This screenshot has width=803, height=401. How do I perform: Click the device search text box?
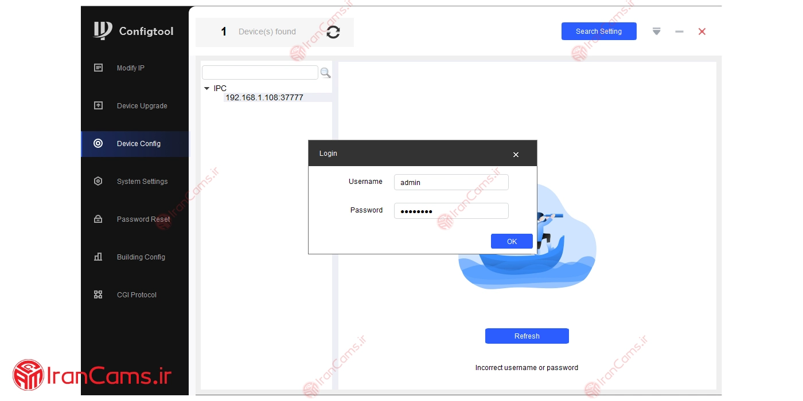coord(260,72)
